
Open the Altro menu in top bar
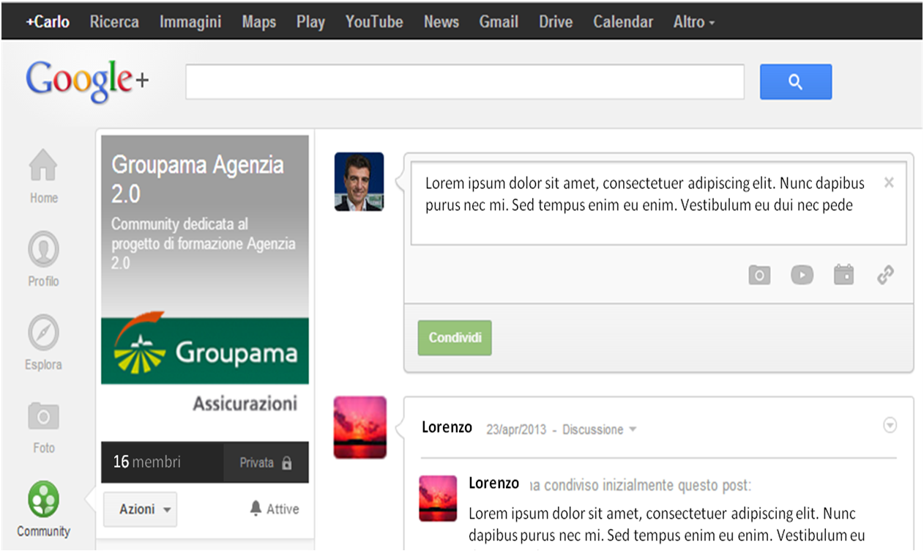coord(693,22)
